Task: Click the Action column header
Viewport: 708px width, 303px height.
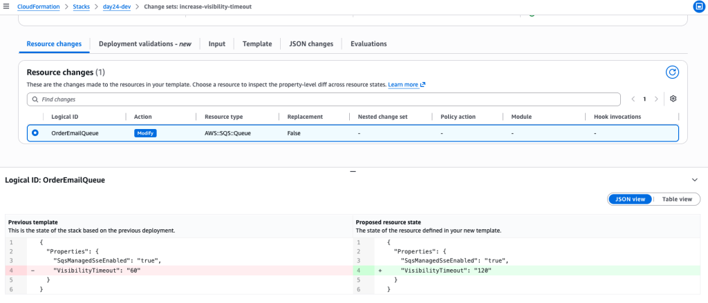Action: pyautogui.click(x=143, y=117)
